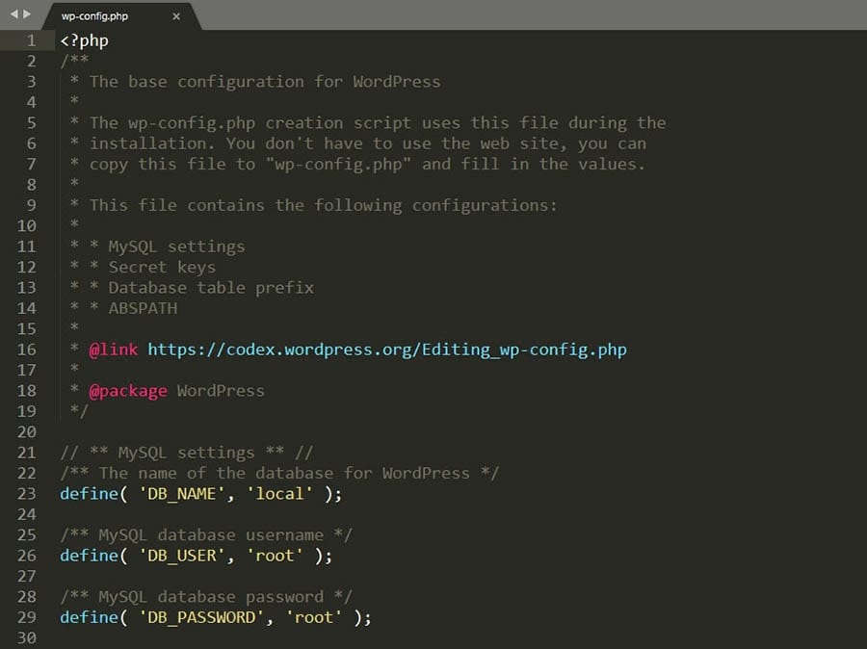Close the wp-config.php tab
The height and width of the screenshot is (649, 867).
175,16
